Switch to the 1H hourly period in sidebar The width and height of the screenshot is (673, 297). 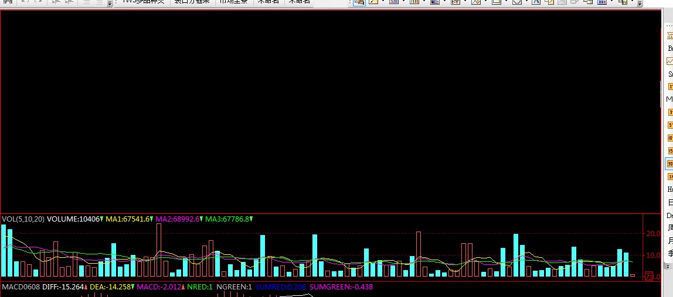(x=670, y=177)
